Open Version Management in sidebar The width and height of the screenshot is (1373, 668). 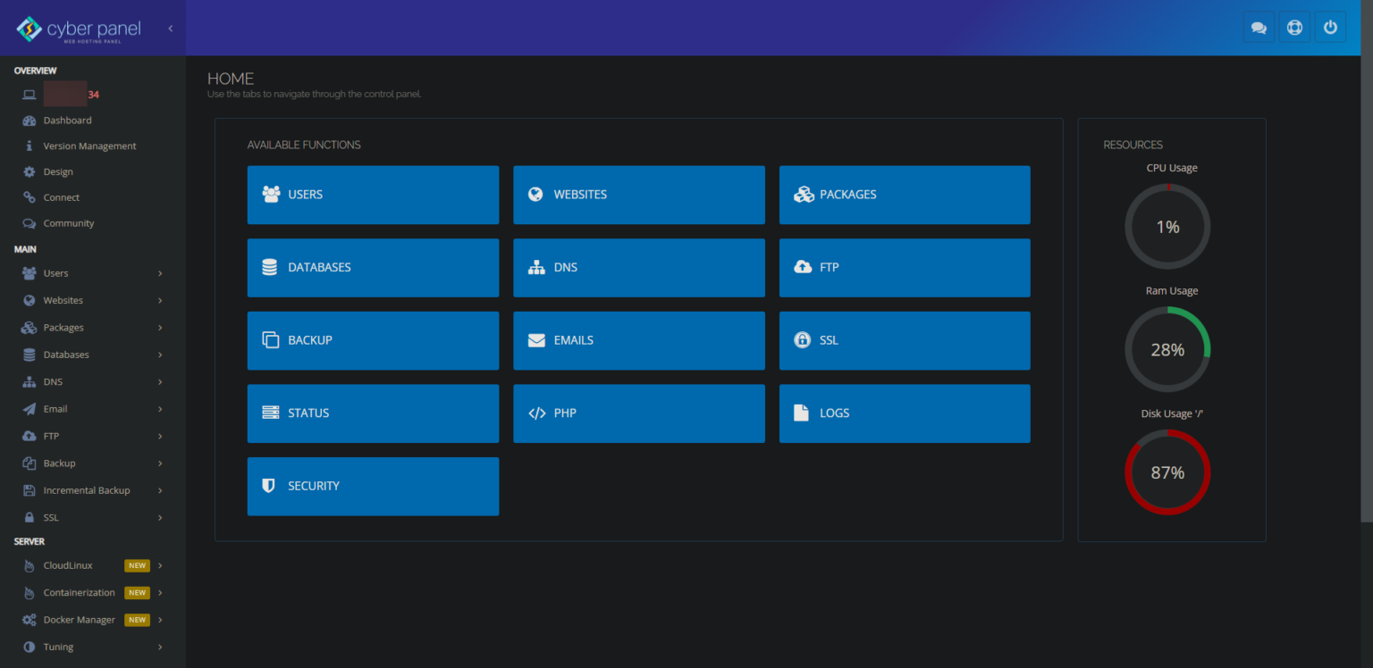point(89,146)
